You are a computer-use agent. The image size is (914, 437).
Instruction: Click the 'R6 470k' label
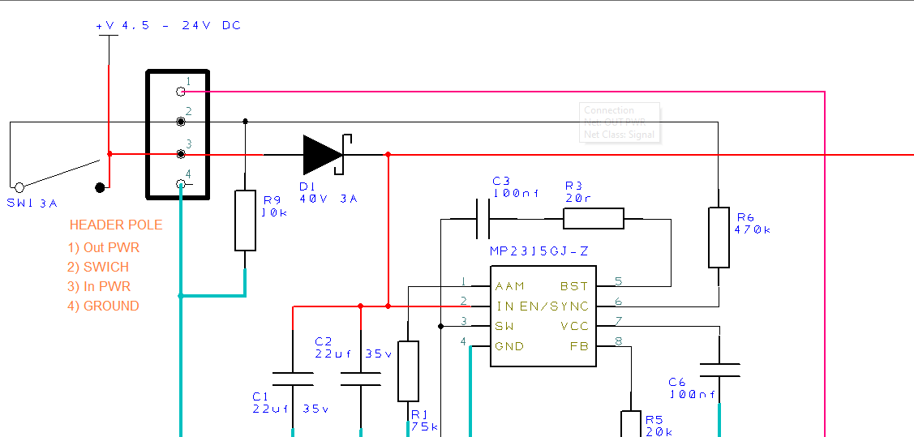[x=753, y=224]
